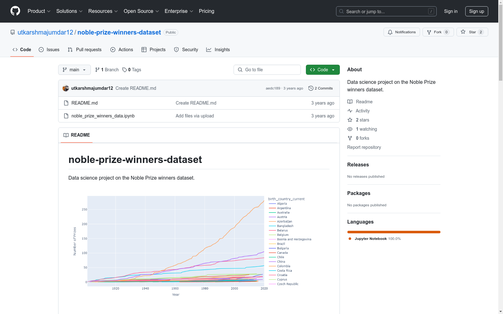Image resolution: width=503 pixels, height=314 pixels.
Task: Click the Go to file search field
Action: [267, 70]
